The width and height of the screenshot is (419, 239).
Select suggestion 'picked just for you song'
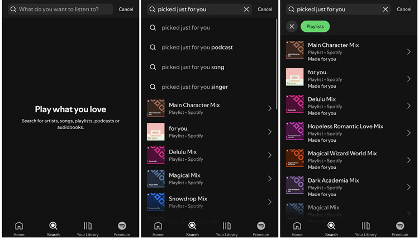coord(193,67)
